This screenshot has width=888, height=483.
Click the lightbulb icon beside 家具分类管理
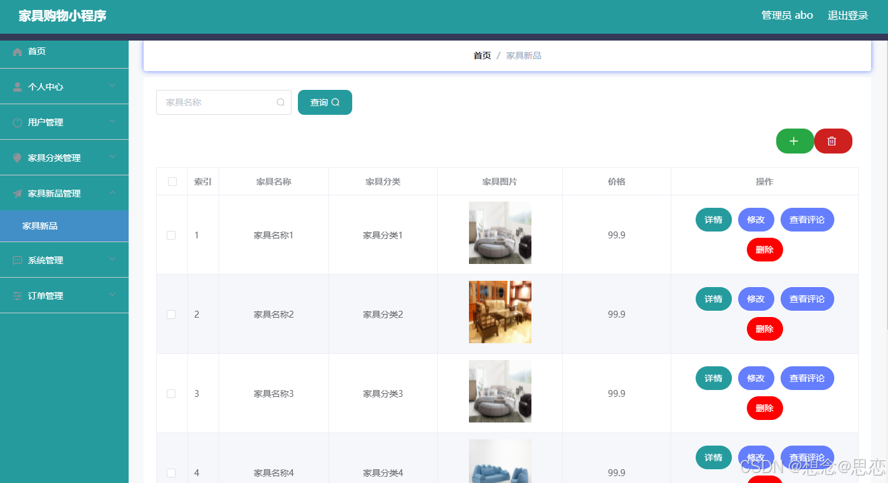pyautogui.click(x=17, y=159)
